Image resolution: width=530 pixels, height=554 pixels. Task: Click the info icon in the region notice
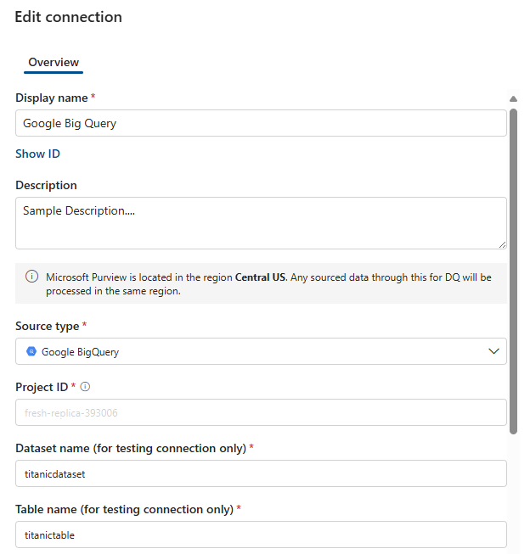point(31,277)
